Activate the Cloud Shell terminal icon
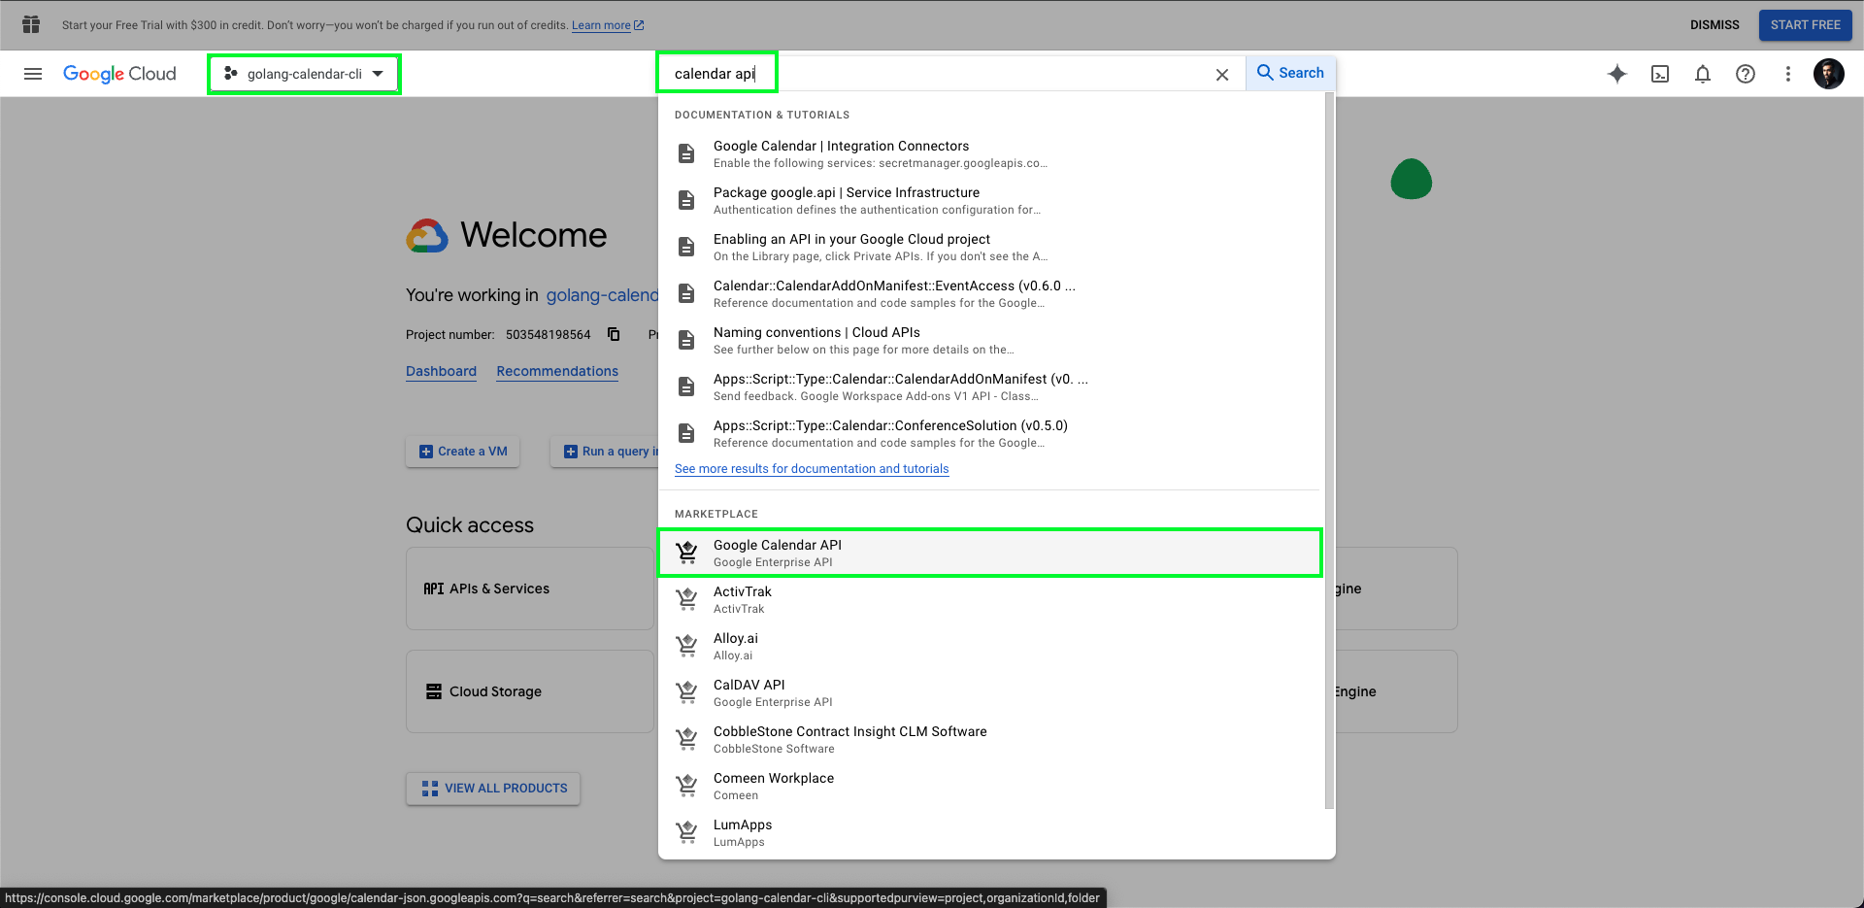This screenshot has width=1864, height=908. 1660,74
